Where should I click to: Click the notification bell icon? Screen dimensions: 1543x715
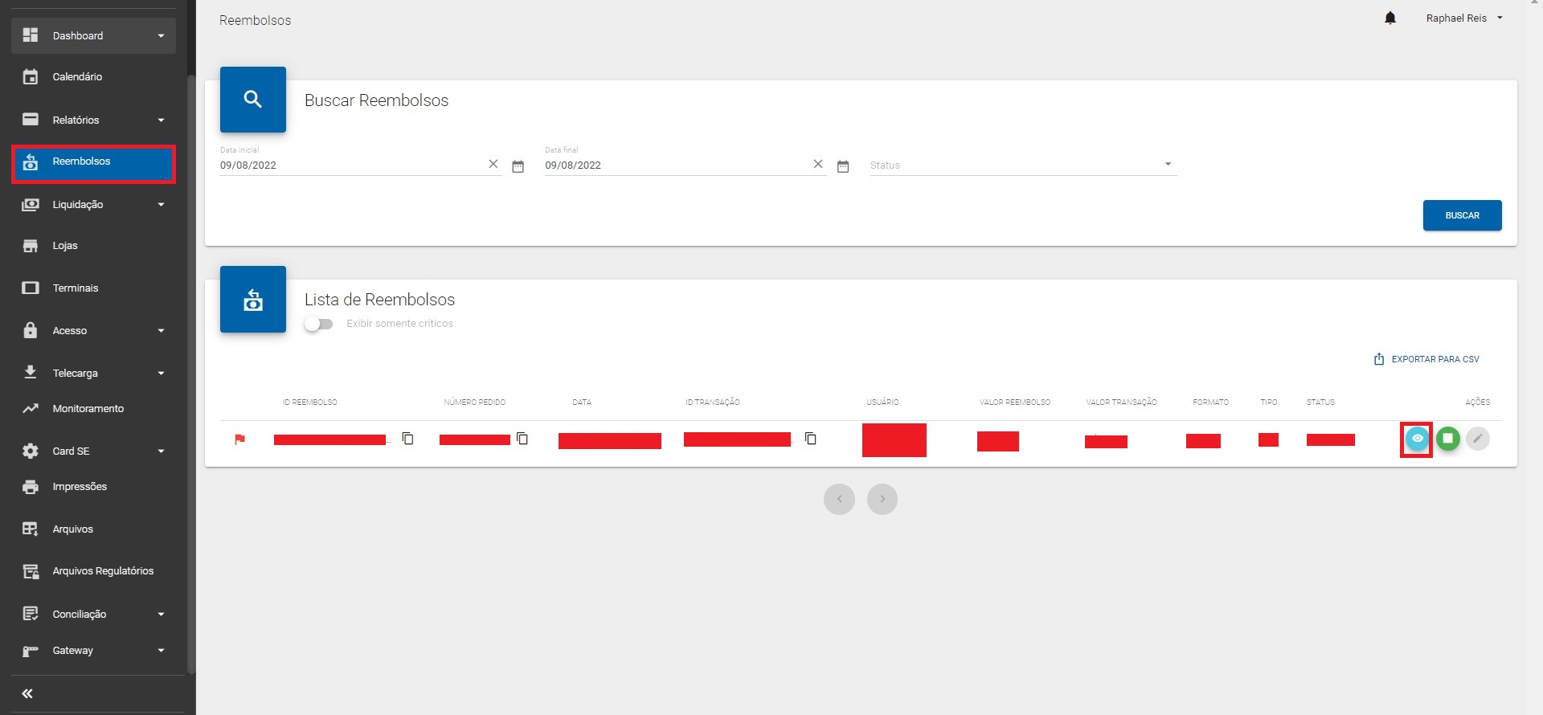(1390, 18)
